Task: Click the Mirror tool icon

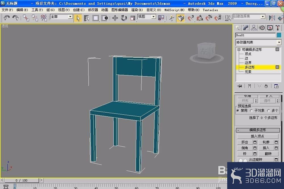Action: [x=272, y=18]
